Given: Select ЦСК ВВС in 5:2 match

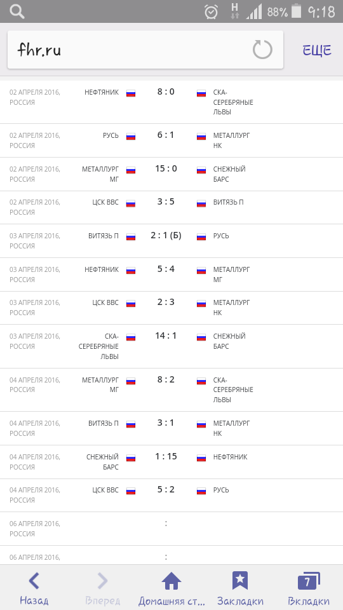Looking at the screenshot, I should (x=105, y=490).
